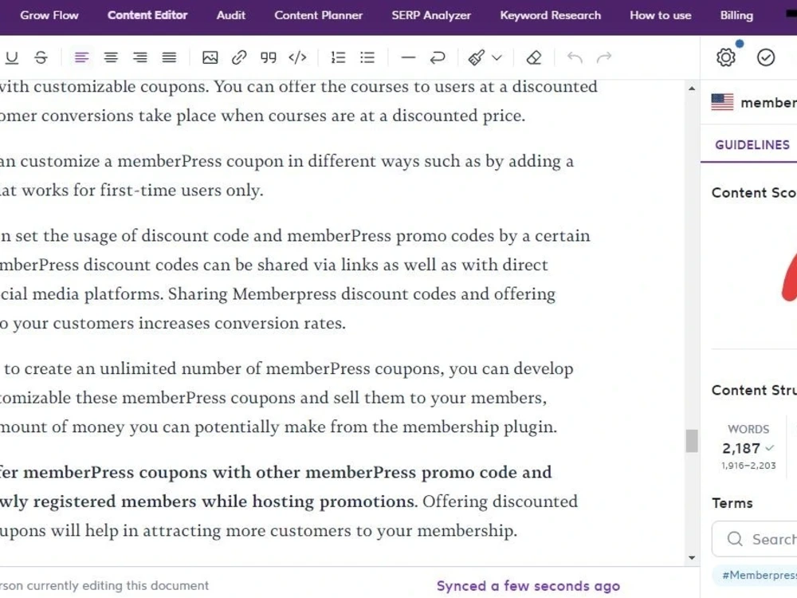Open the settings gear
This screenshot has height=598, width=797.
click(726, 57)
